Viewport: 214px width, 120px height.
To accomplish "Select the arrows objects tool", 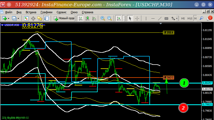I will [x=173, y=18].
